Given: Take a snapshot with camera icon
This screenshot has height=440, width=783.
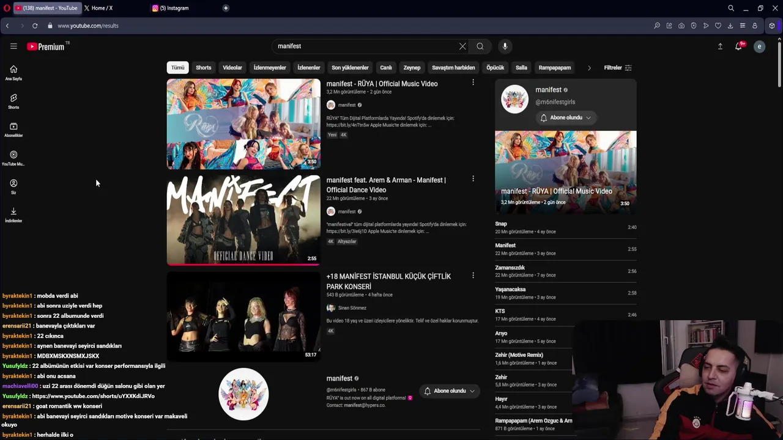Looking at the screenshot, I should [681, 26].
